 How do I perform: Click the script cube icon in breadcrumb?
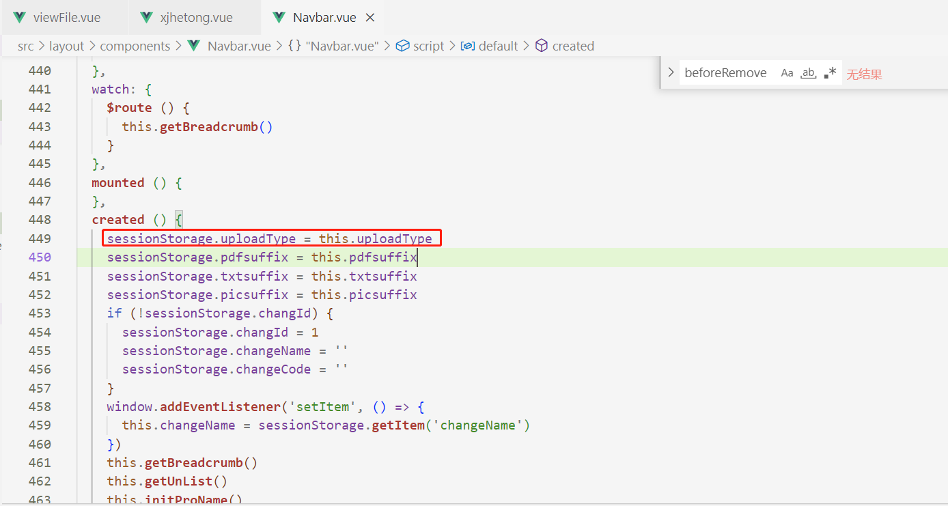click(x=403, y=46)
